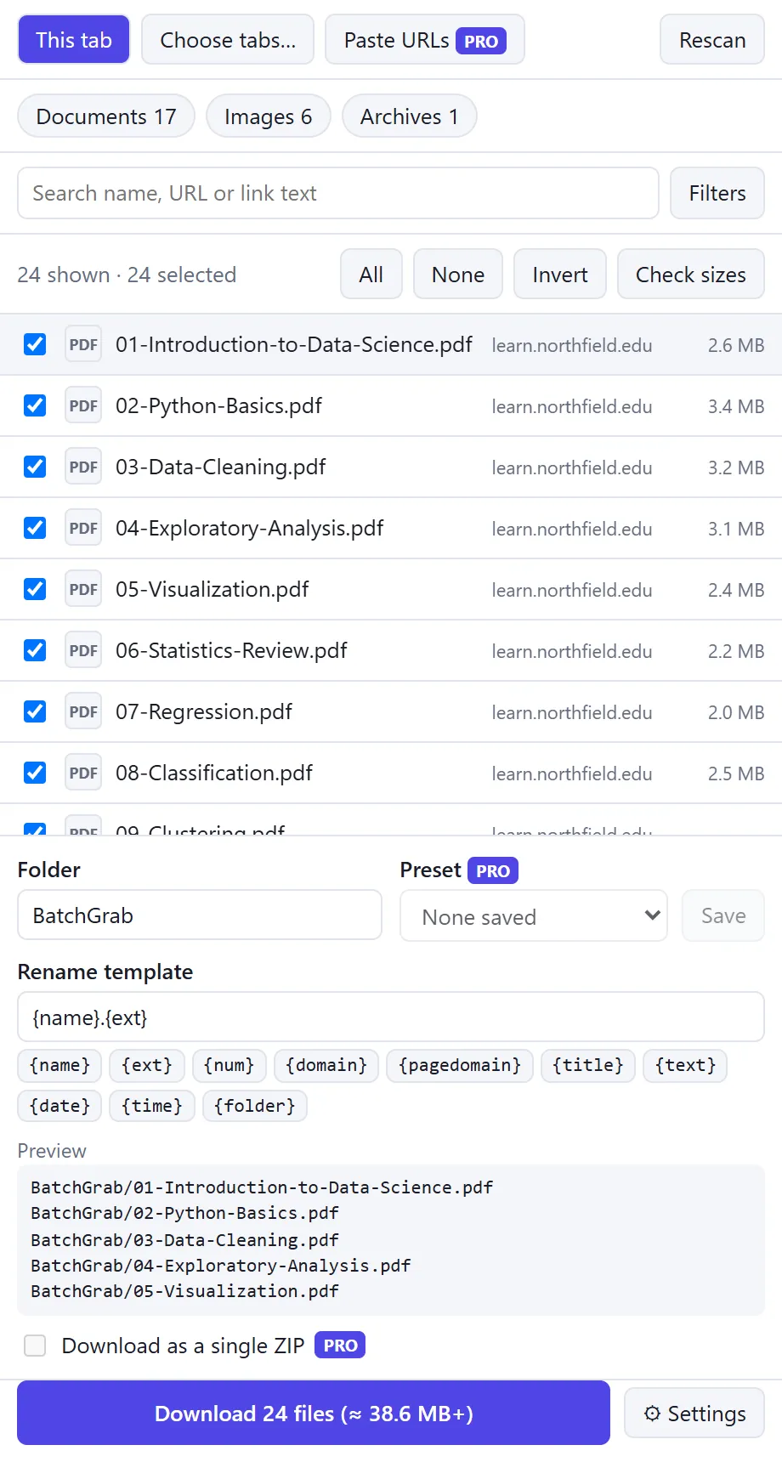Click Check sizes button
The width and height of the screenshot is (782, 1462).
point(691,274)
